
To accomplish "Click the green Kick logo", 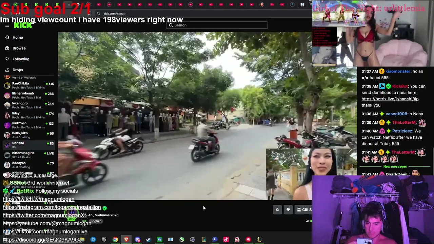I will click(23, 25).
